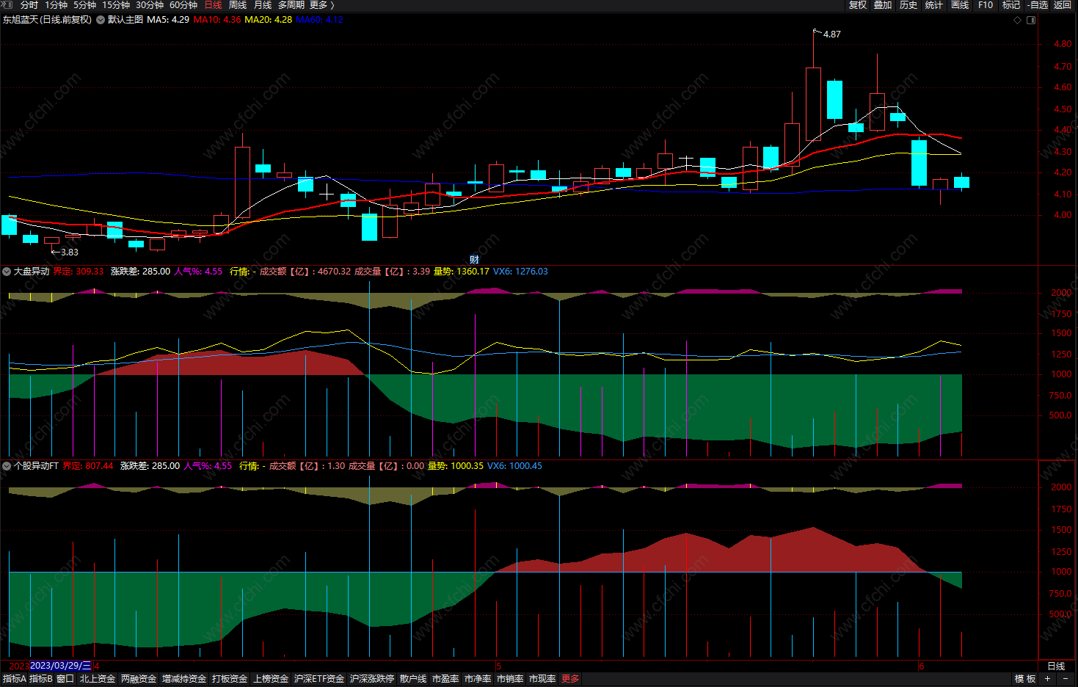
Task: Click the 统计 statistics button
Action: pyautogui.click(x=934, y=5)
